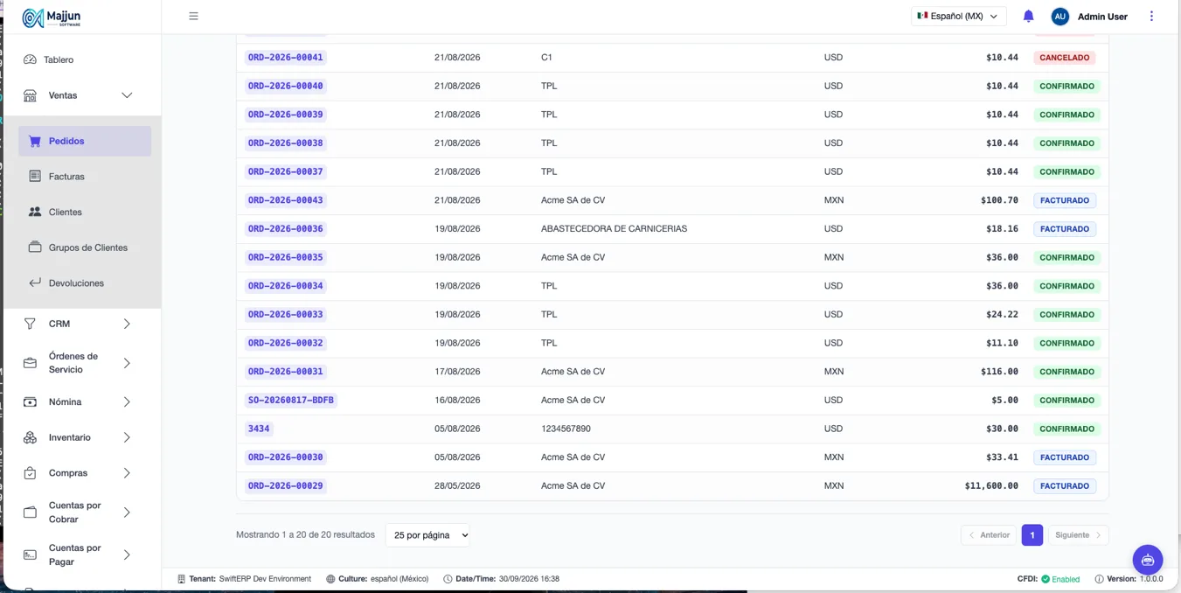Screen dimensions: 1181x593
Task: Go to Facturas in the sidebar
Action: tap(85, 176)
